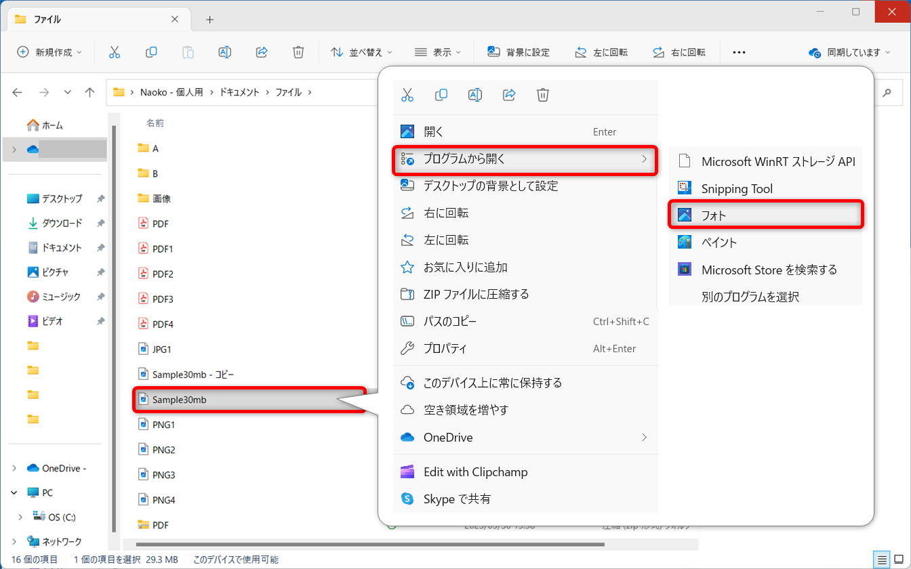
Task: Click 右に回転 in the toolbar
Action: [679, 52]
